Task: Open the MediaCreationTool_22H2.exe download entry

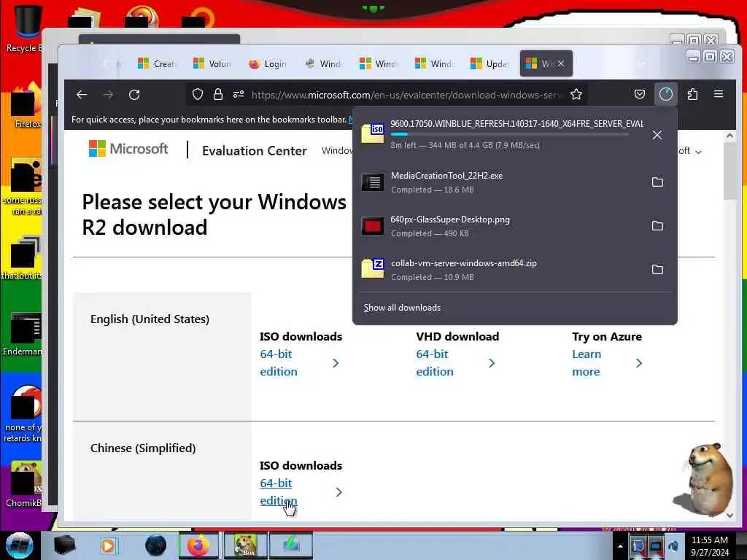Action: [x=500, y=182]
